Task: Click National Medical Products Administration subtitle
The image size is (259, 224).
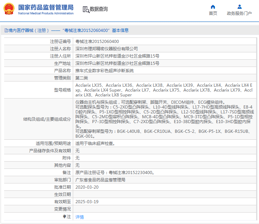Action: [x=46, y=13]
